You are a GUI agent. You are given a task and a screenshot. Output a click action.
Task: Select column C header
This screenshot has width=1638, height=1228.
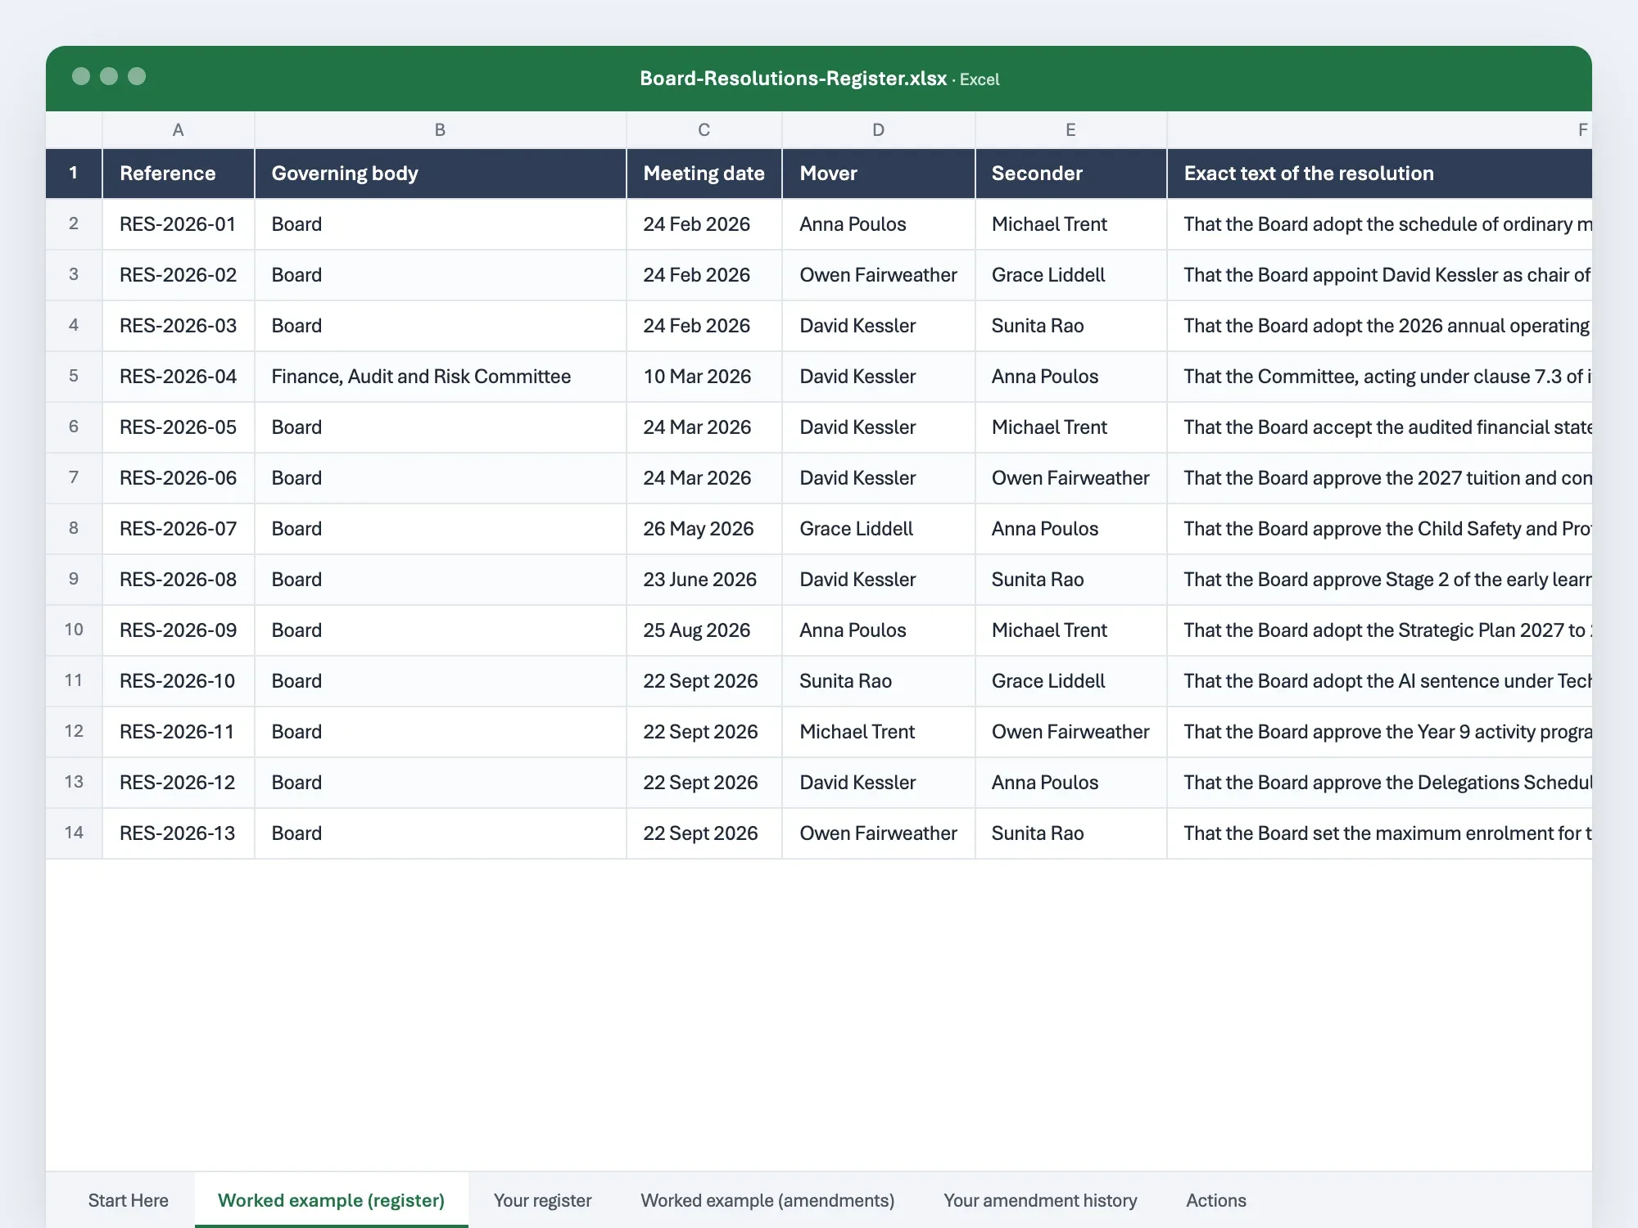704,129
